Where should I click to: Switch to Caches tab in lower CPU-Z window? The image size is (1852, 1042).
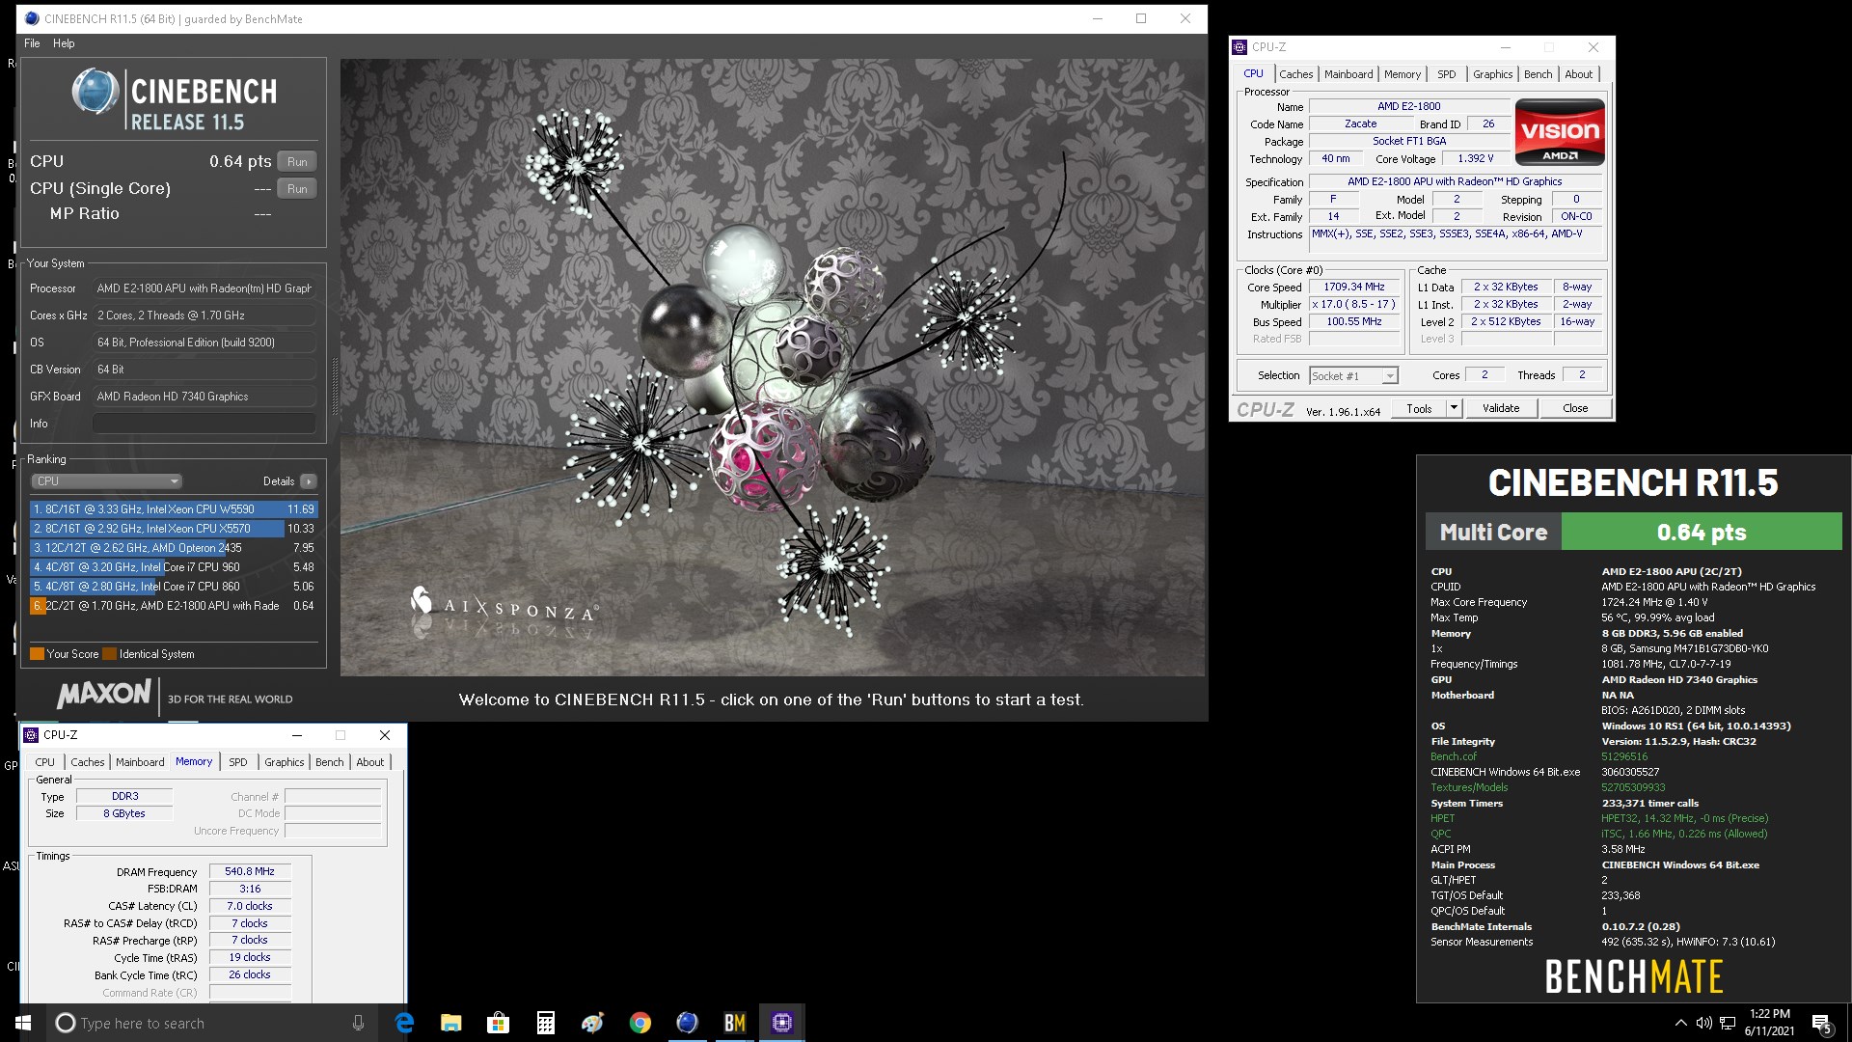(87, 762)
